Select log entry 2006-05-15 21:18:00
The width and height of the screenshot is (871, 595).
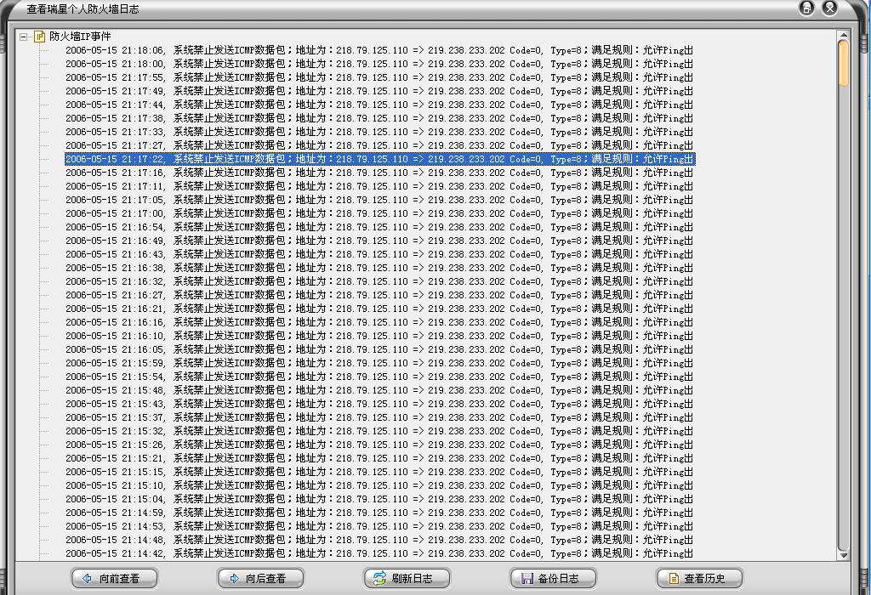tap(380, 64)
